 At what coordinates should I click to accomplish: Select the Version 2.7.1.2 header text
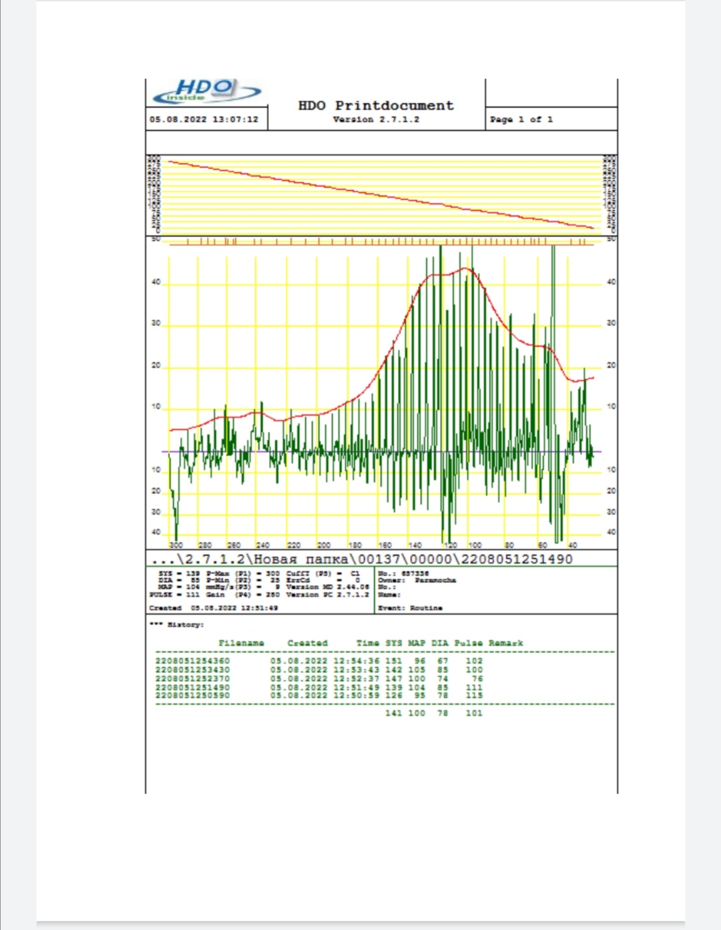coord(376,120)
